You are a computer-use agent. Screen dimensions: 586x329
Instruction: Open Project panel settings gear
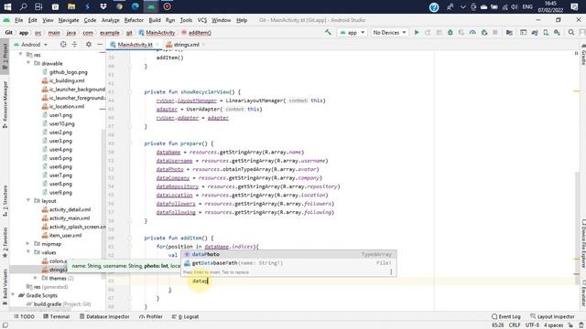click(89, 45)
